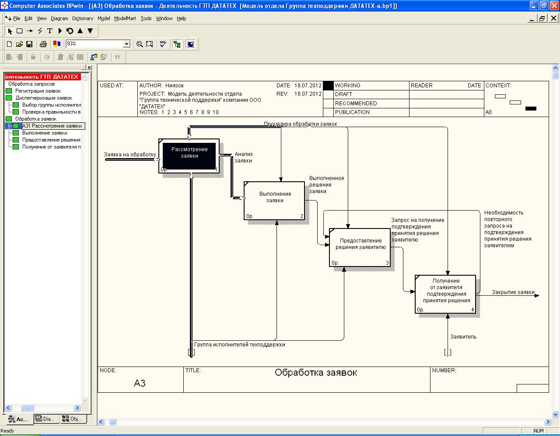
Task: Switch to the Diagrams tab
Action: (46, 419)
